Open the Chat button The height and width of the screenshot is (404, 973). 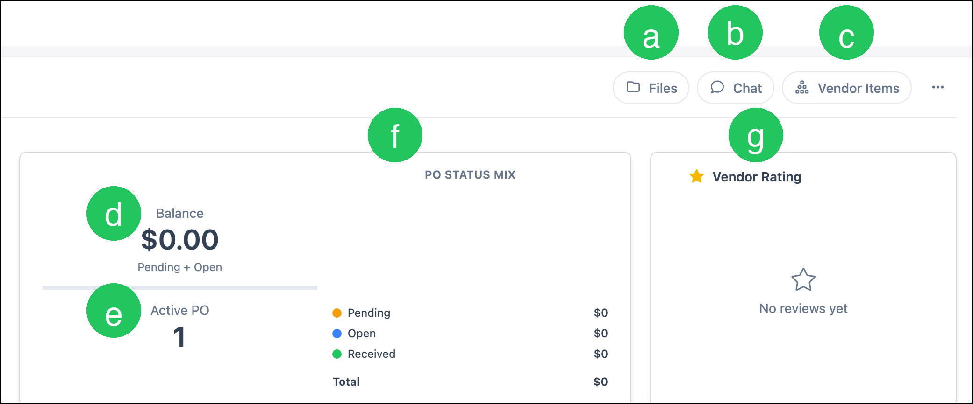(x=736, y=88)
